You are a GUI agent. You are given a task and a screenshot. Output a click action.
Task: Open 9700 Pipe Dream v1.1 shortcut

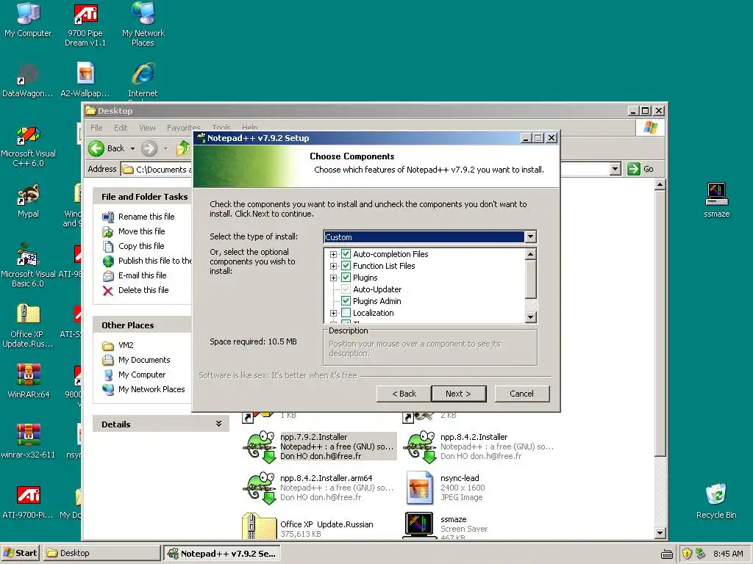pos(85,24)
